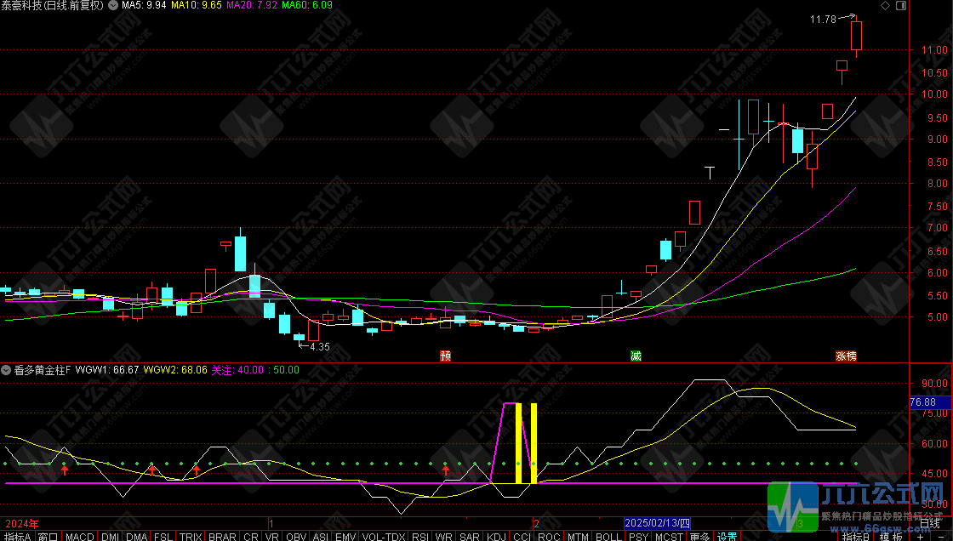Switch to the MACD indicator tab

(79, 536)
